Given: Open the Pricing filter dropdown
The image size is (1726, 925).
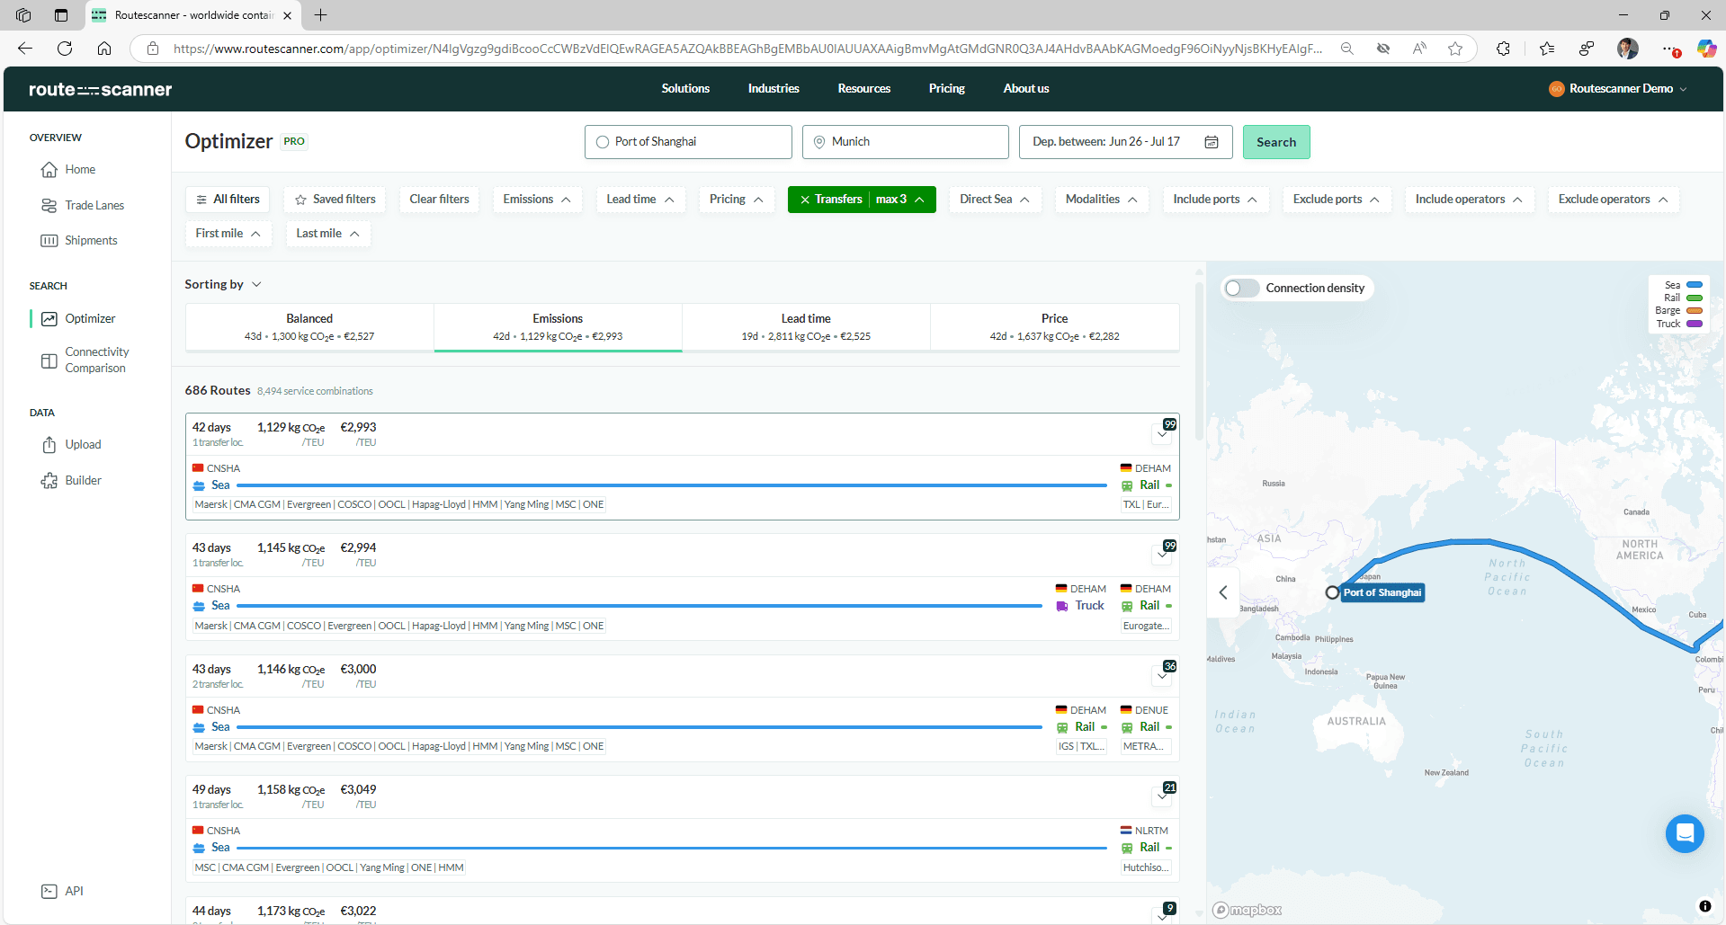Looking at the screenshot, I should tap(736, 200).
